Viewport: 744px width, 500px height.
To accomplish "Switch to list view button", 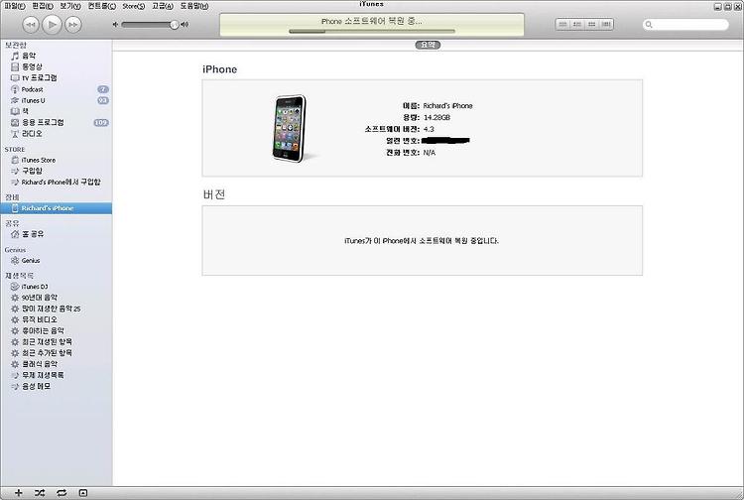I will 562,24.
